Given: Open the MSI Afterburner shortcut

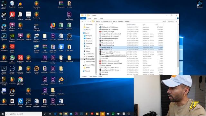Looking at the screenshot, I should click(12, 59).
